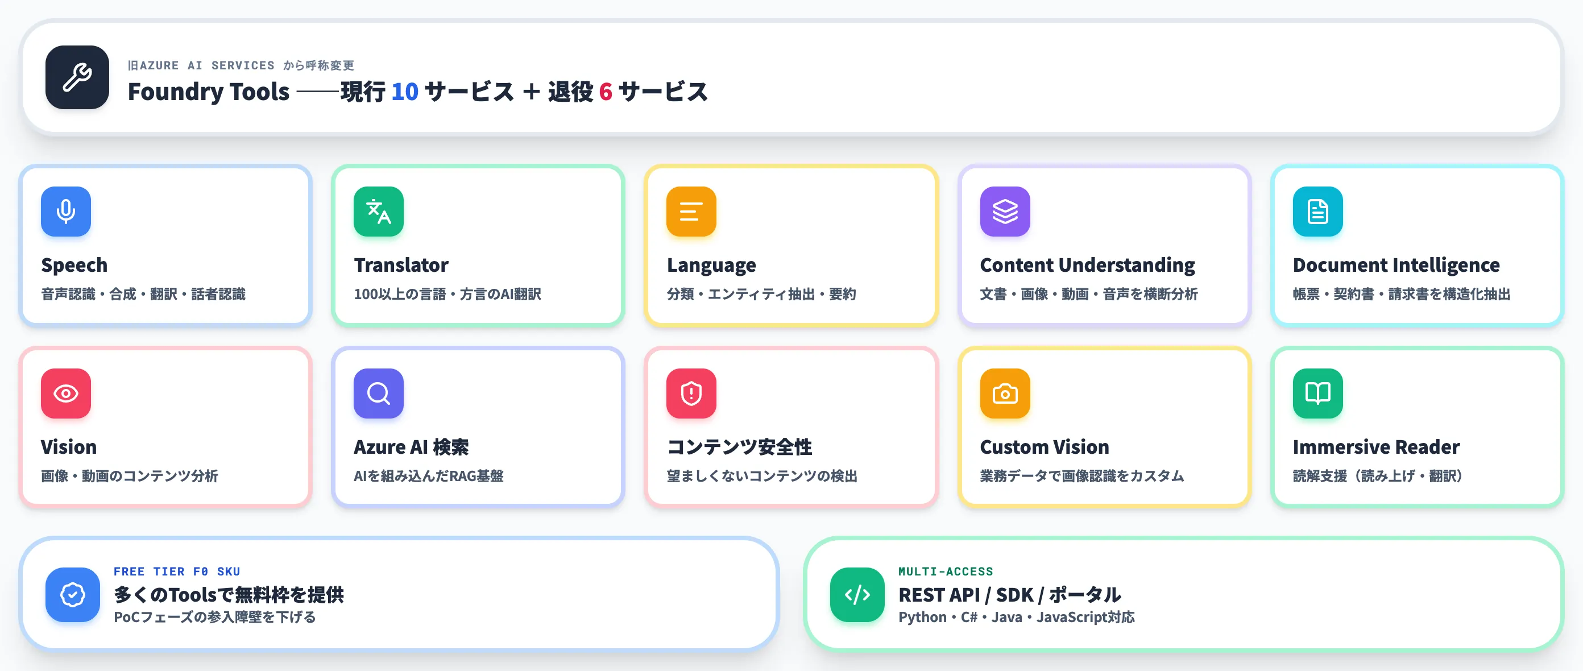Click the Python • C# • Java • JavaScript対応 text

1017,616
